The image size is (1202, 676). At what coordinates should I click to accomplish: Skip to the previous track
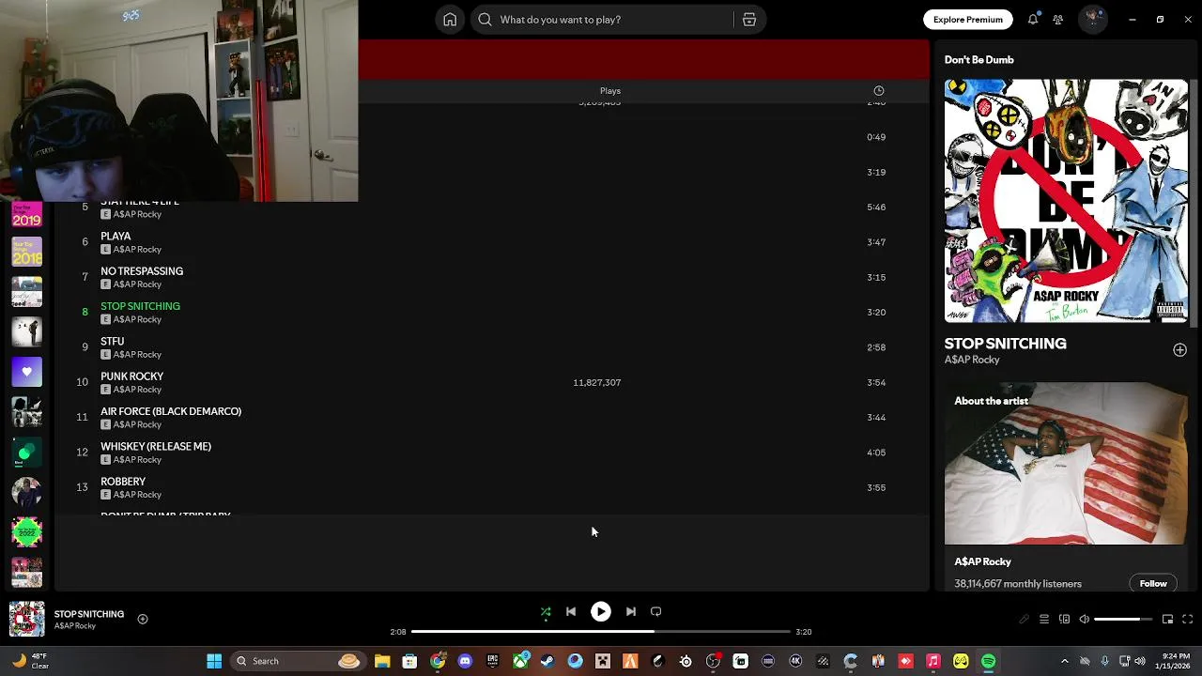pos(571,612)
